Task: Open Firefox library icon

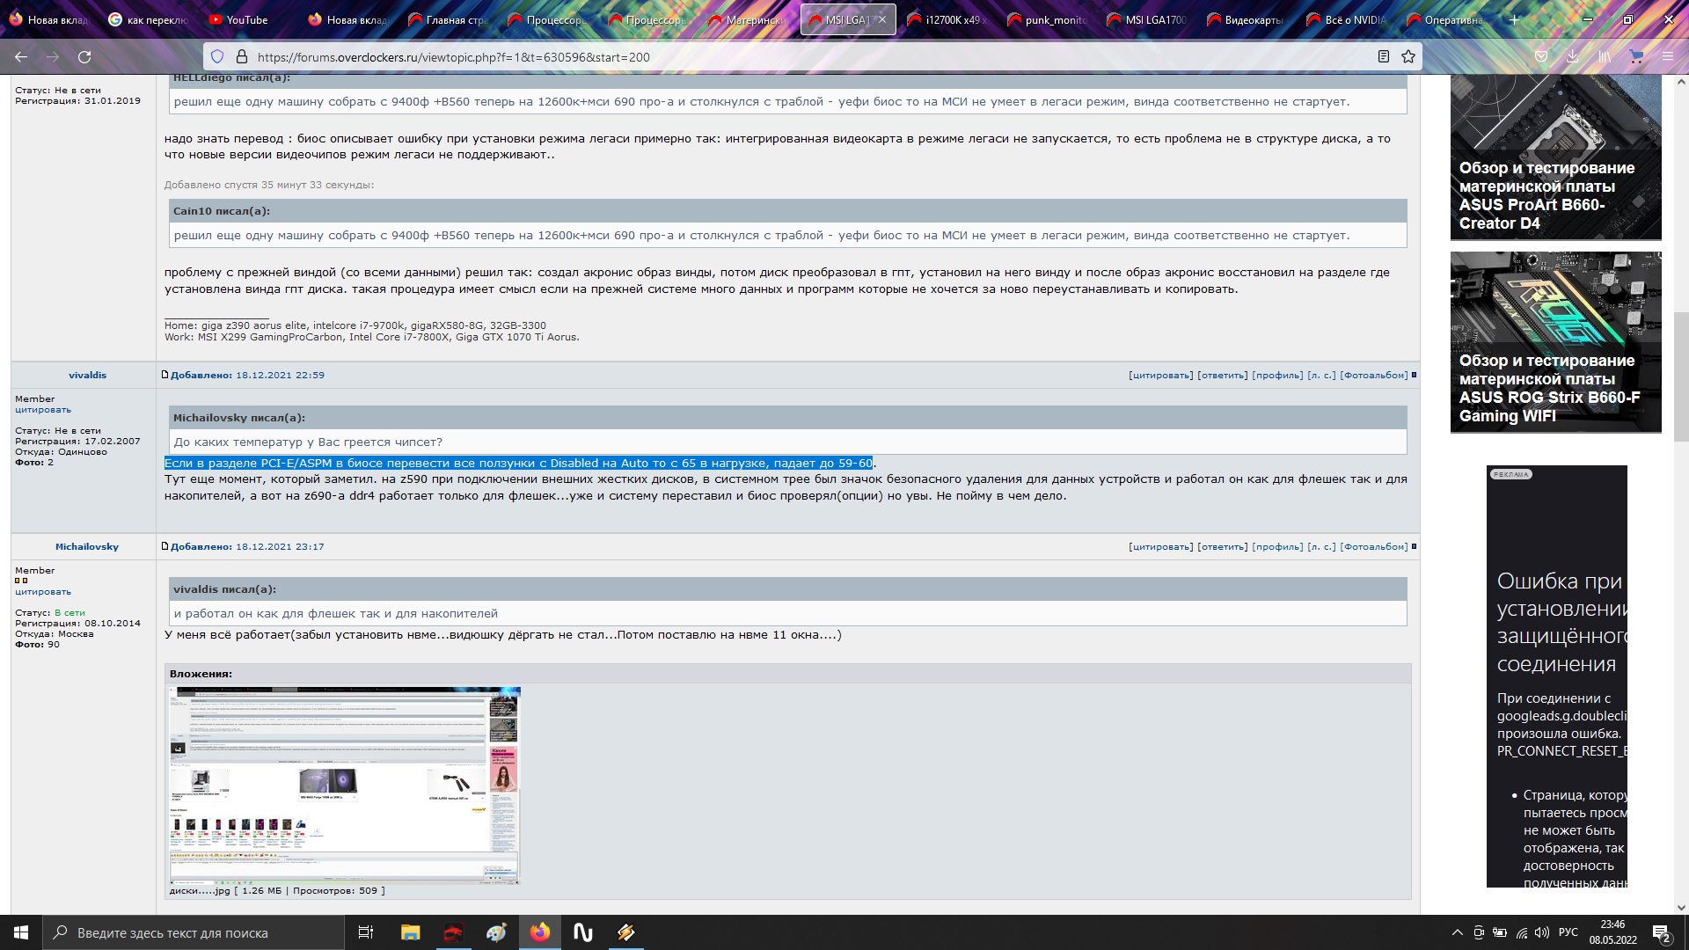Action: click(1605, 57)
